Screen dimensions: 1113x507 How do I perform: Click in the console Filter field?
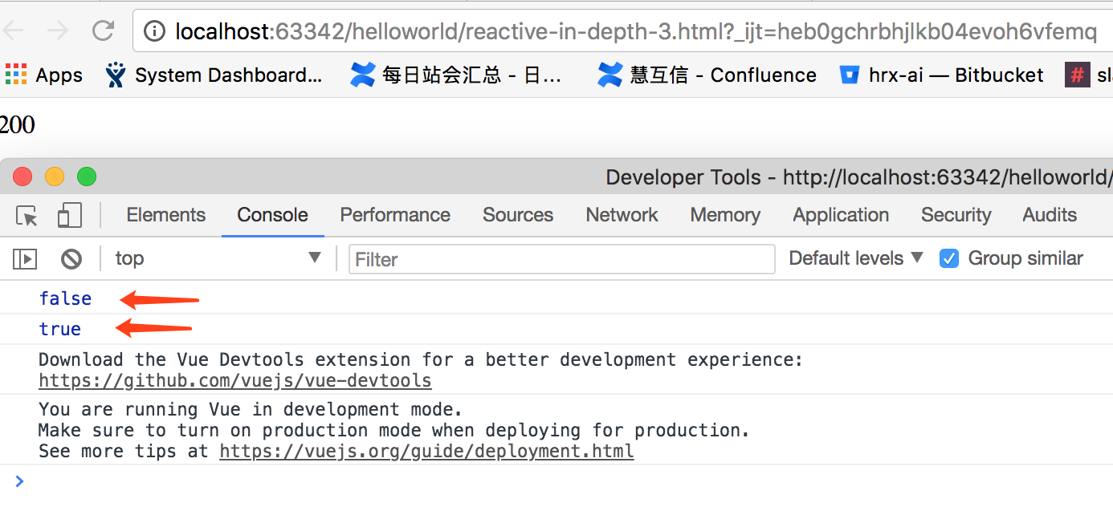coord(561,259)
